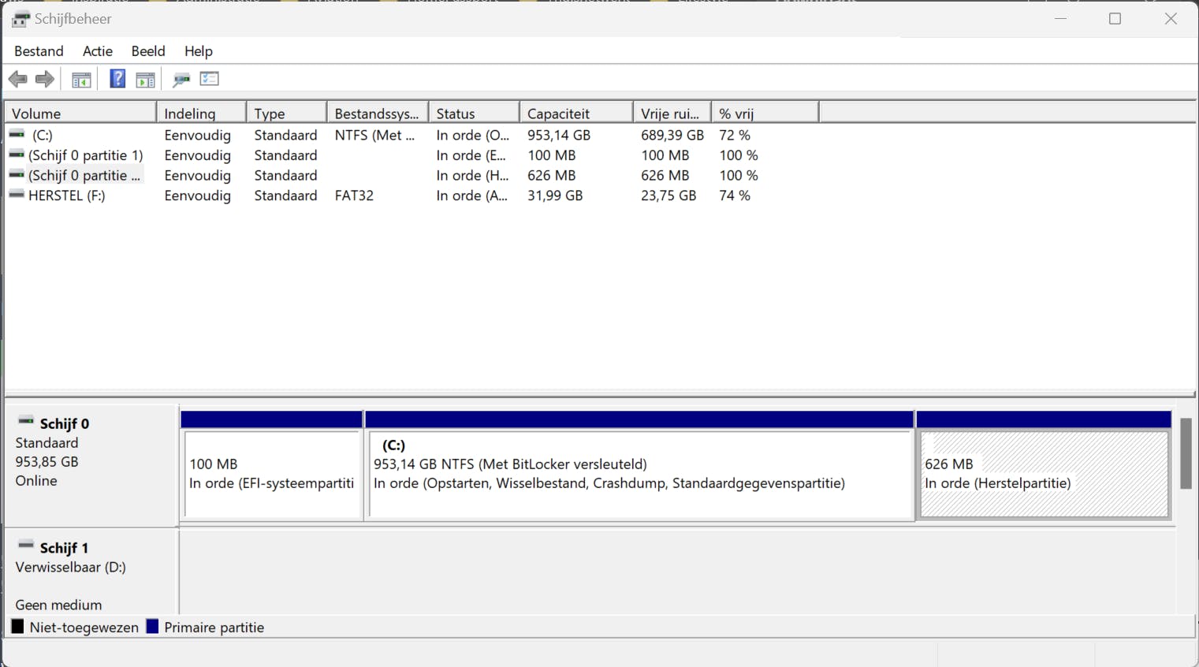Image resolution: width=1199 pixels, height=667 pixels.
Task: Select the (C:) volume in the list
Action: point(43,136)
